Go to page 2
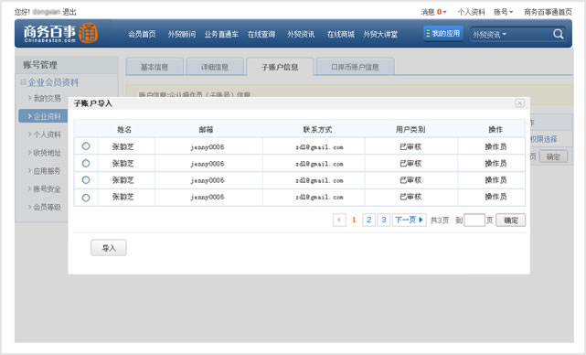 click(368, 220)
